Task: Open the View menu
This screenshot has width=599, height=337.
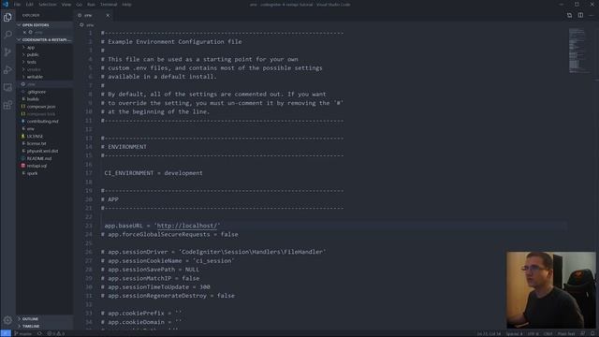Action: [x=66, y=5]
